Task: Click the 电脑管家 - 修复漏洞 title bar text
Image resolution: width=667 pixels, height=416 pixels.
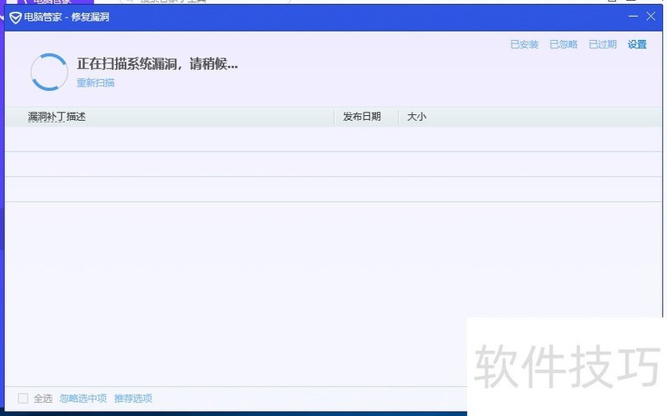Action: 67,17
